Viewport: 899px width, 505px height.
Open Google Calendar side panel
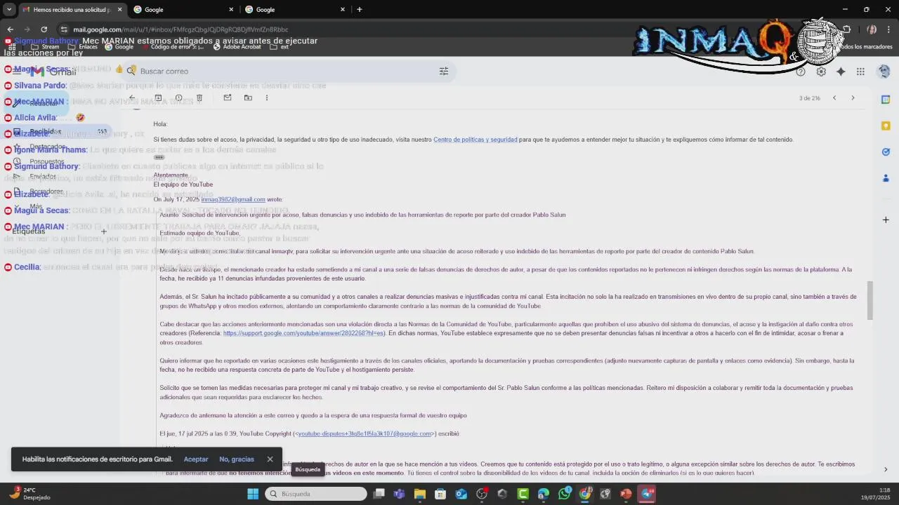coord(886,100)
